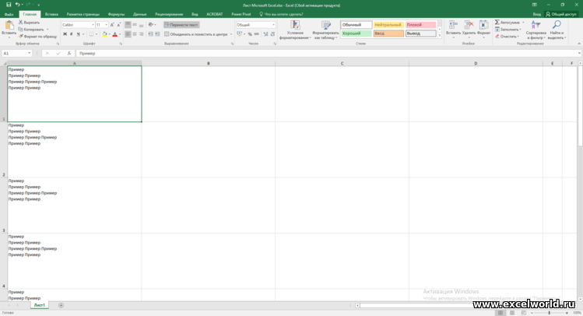This screenshot has width=583, height=316.
Task: Apply the Хороший green cell style
Action: pyautogui.click(x=356, y=33)
